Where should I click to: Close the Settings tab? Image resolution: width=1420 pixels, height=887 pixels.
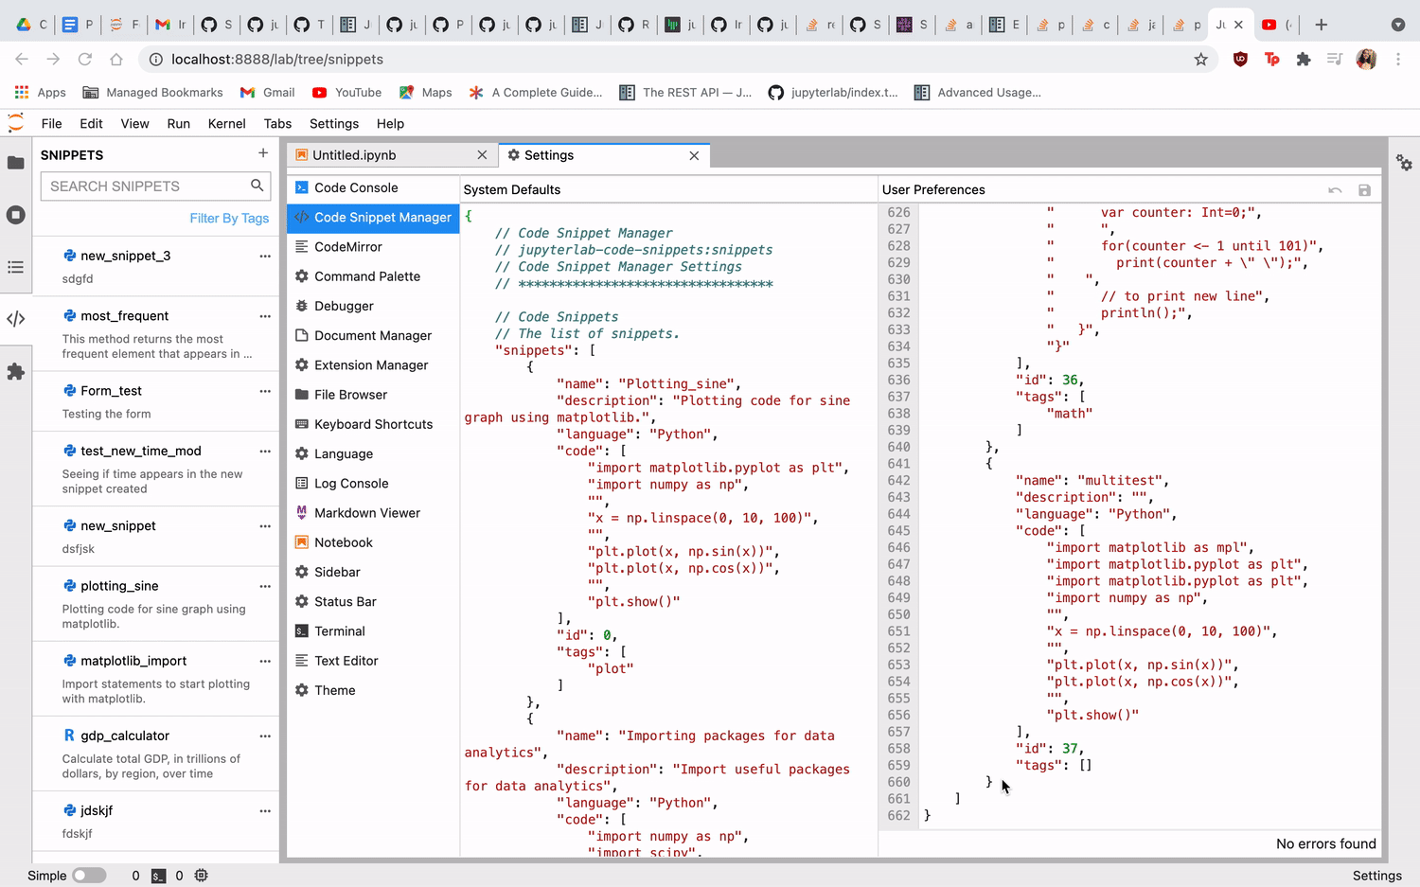(x=694, y=155)
